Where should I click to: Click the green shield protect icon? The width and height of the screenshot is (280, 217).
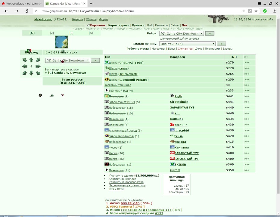click(265, 11)
